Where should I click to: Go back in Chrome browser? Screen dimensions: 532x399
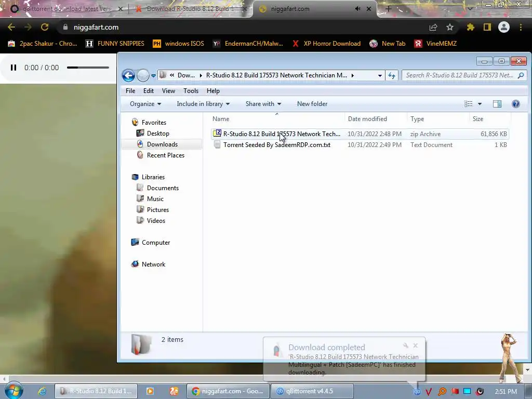pos(11,27)
